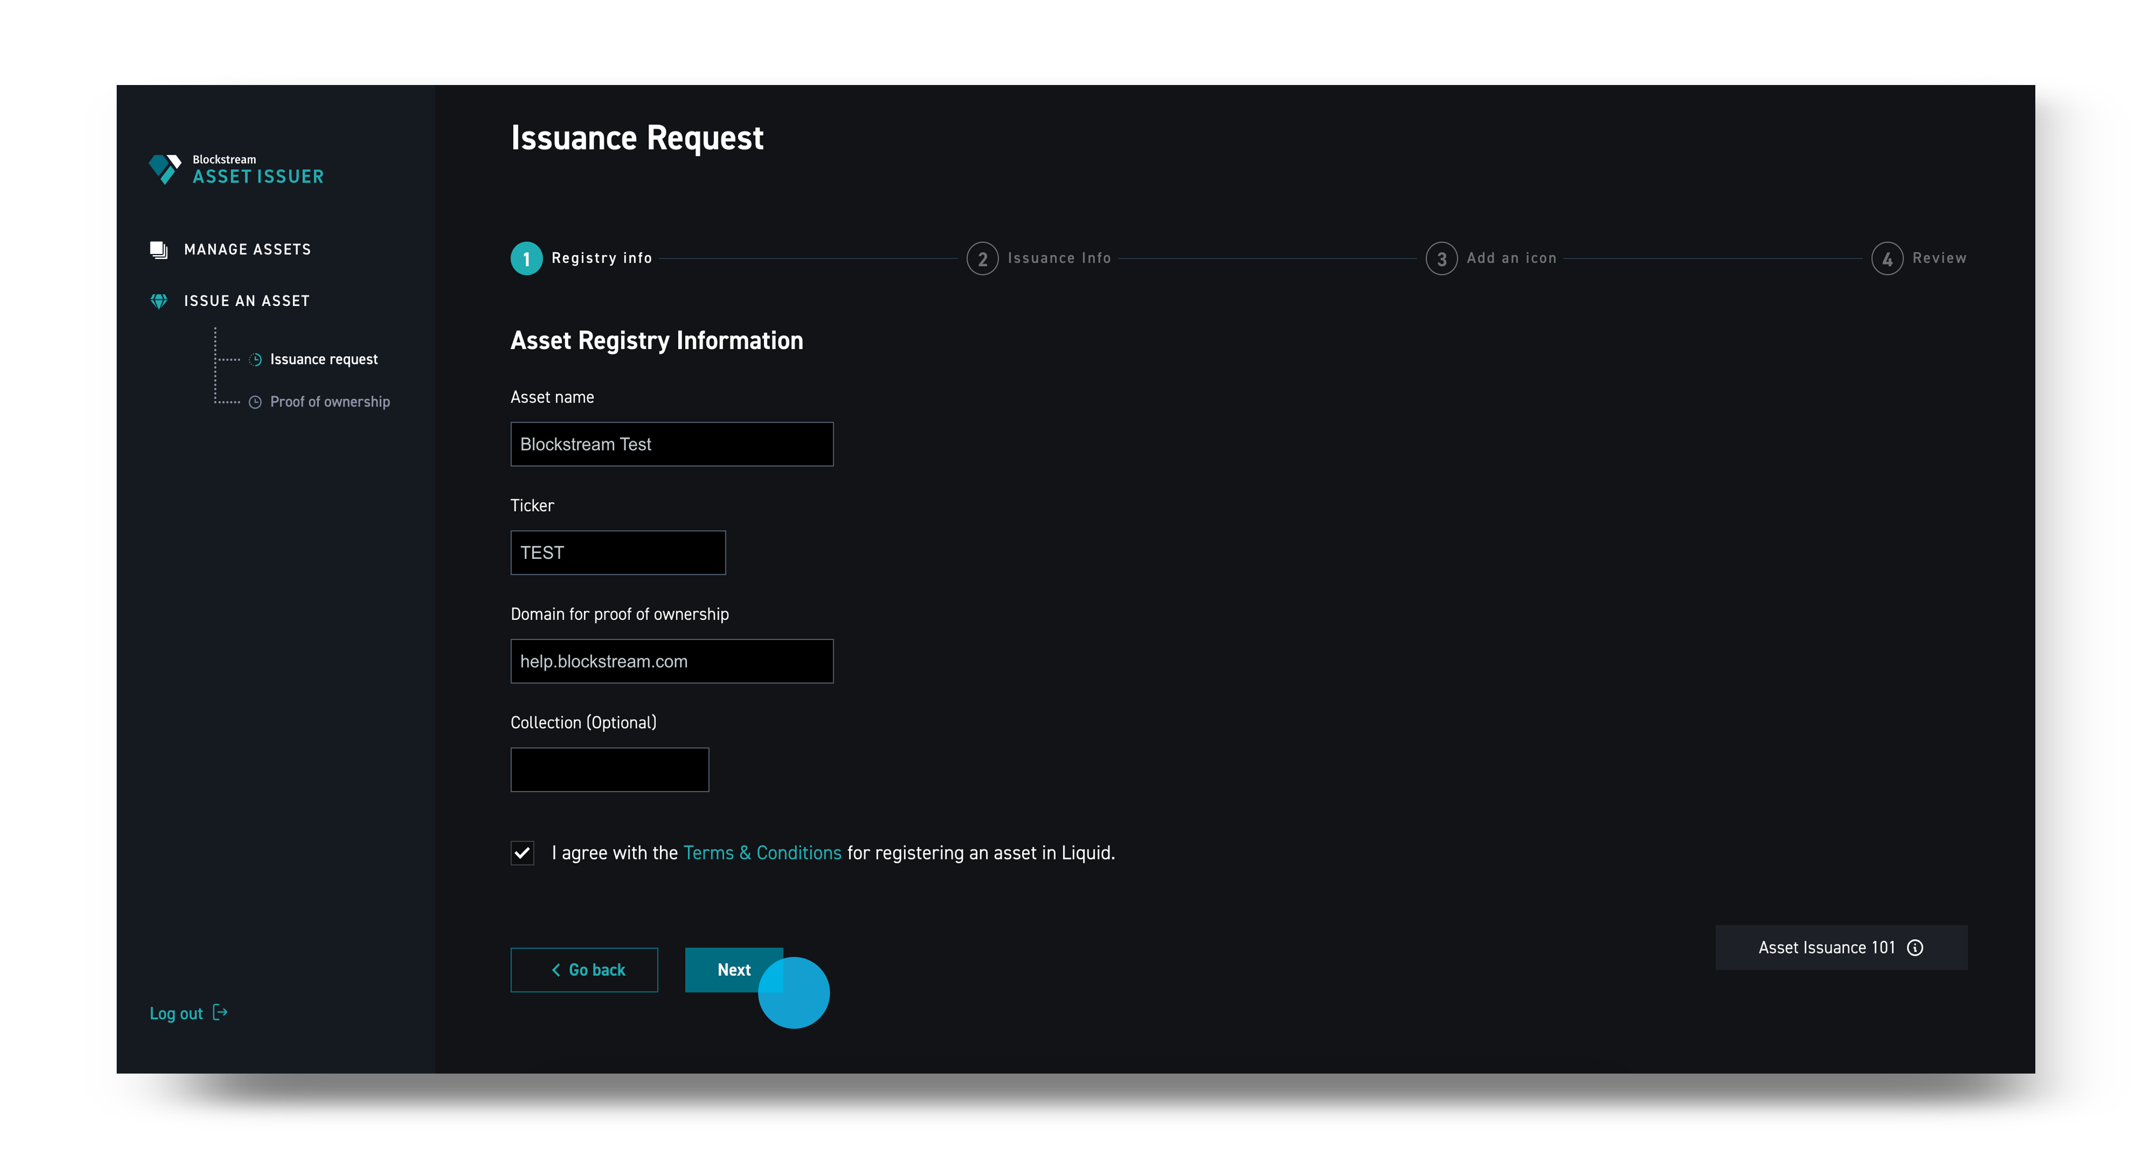Uncheck the Terms & Conditions agreement checkbox
2152x1158 pixels.
522,853
